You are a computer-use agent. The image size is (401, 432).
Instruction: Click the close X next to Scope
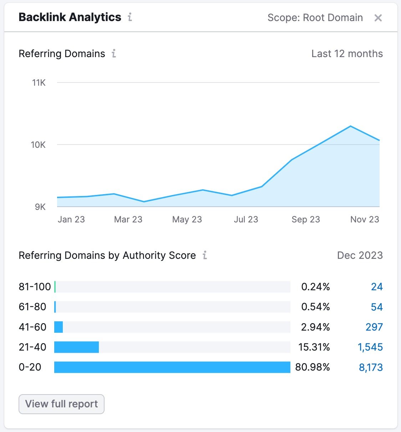(378, 17)
